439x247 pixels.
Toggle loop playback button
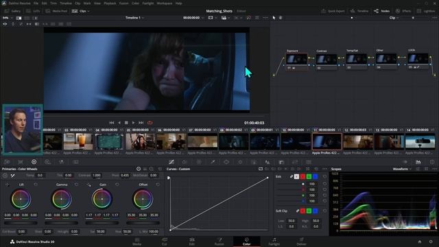[x=150, y=123]
